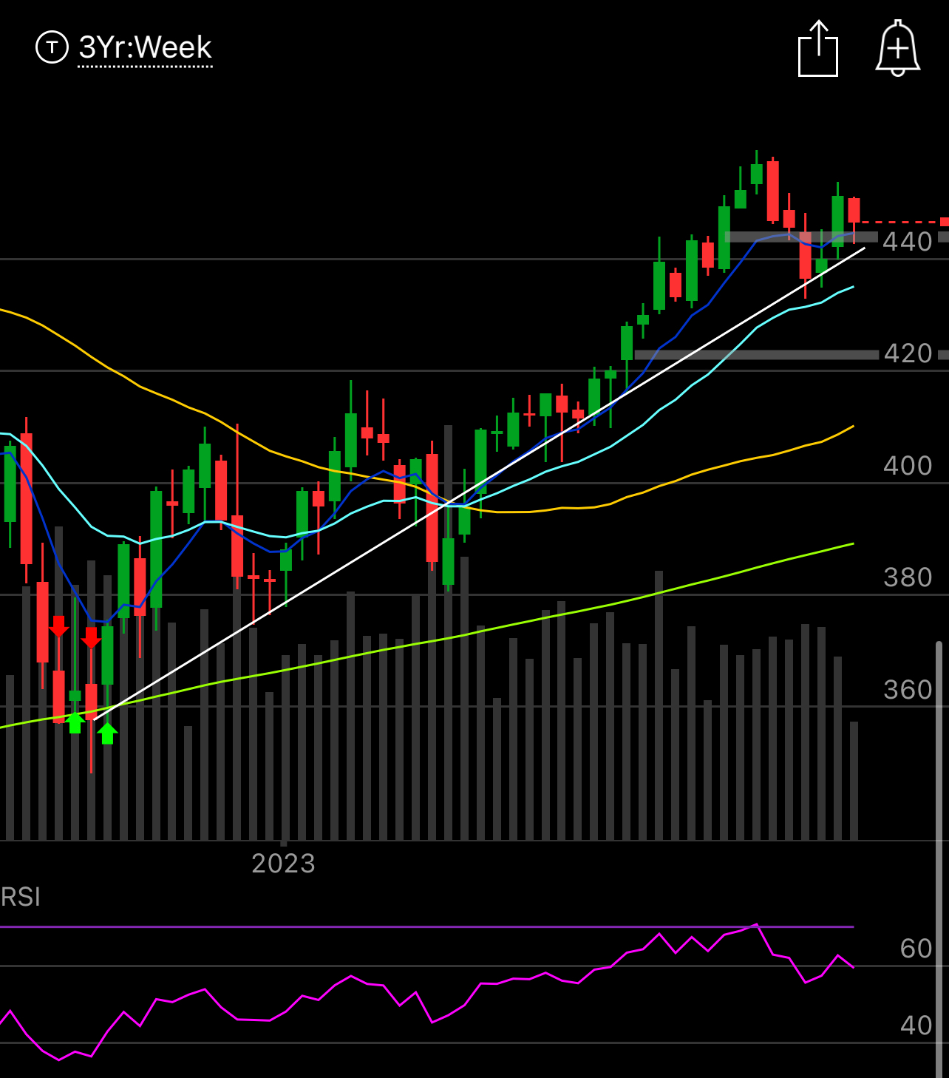Tap the right red sell arrow

(91, 638)
